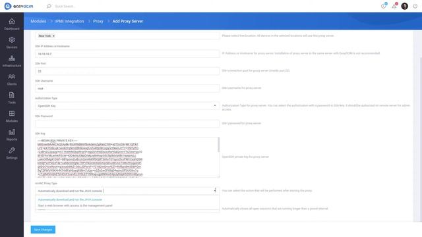Click the power logout icon

(x=415, y=6)
